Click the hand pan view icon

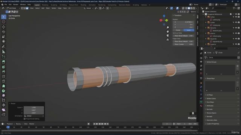pyautogui.click(x=168, y=31)
